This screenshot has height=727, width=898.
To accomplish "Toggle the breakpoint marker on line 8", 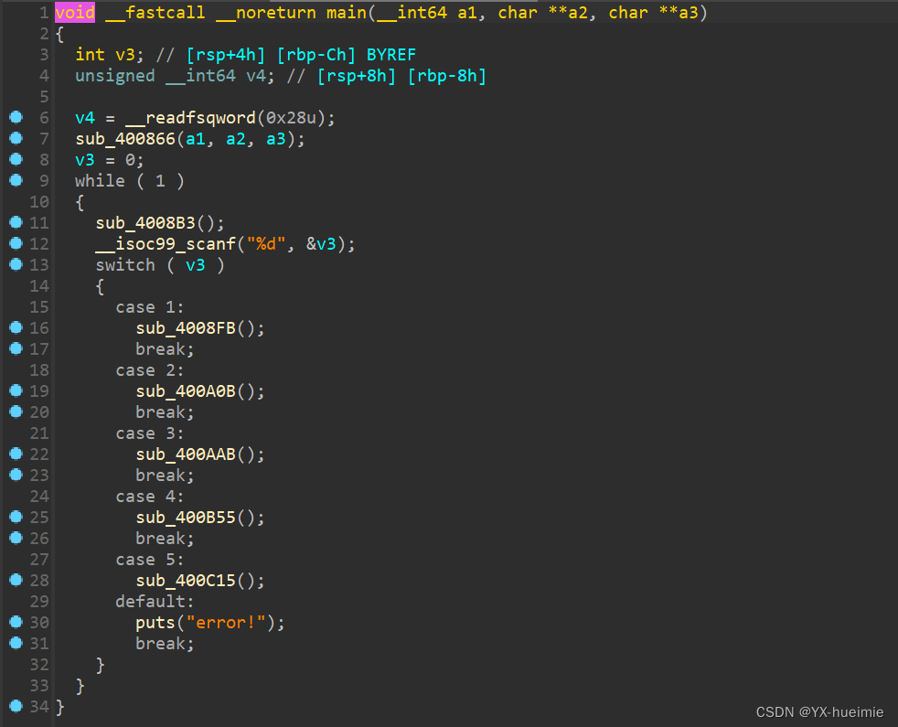I will pyautogui.click(x=15, y=159).
